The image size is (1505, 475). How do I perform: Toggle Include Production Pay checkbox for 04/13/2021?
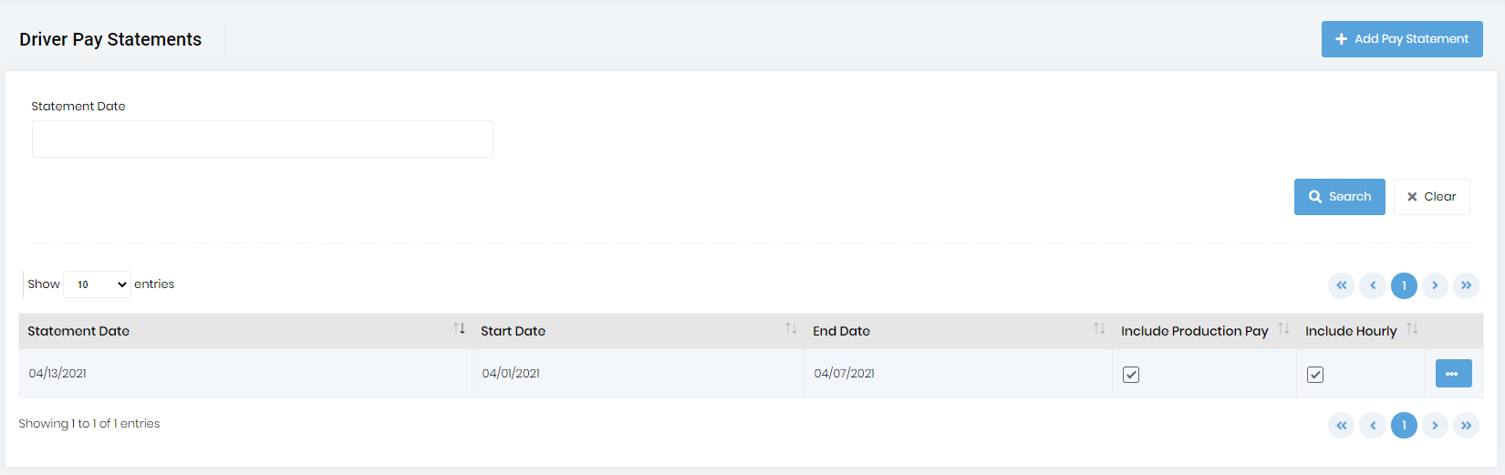[1131, 375]
